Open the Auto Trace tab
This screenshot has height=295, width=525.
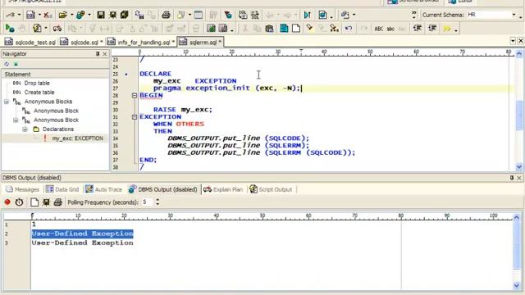click(104, 189)
